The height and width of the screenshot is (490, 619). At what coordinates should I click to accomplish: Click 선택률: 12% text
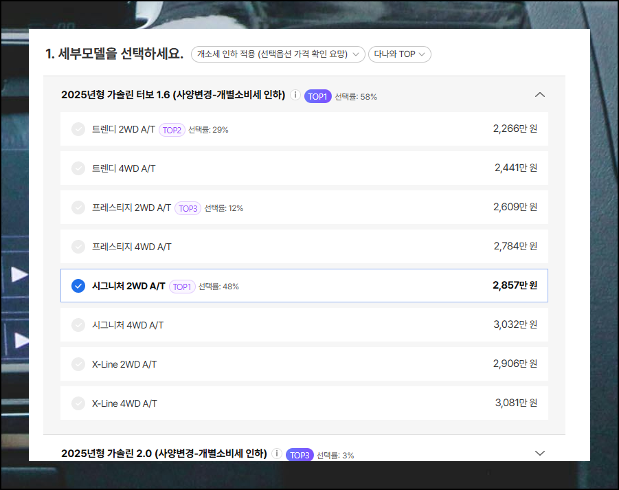click(x=223, y=208)
